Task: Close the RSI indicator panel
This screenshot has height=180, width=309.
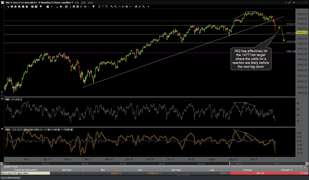Action: click(x=2, y=99)
